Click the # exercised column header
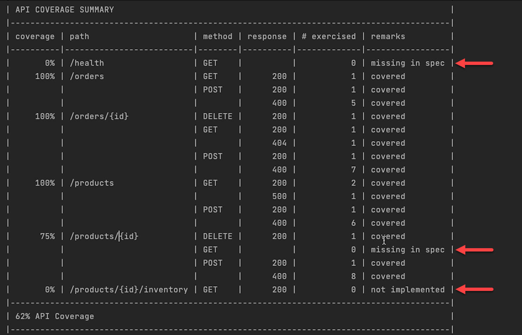Image resolution: width=522 pixels, height=335 pixels. [328, 36]
